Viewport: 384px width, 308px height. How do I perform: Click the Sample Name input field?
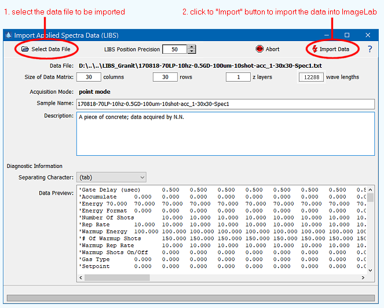(225, 104)
